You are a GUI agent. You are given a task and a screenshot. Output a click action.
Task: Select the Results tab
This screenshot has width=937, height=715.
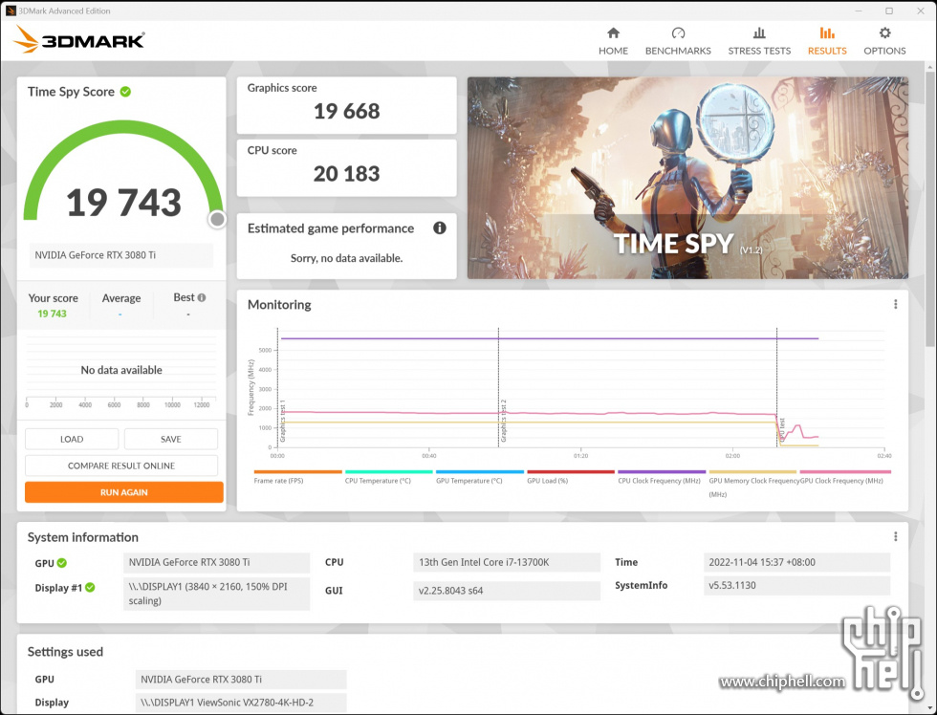(x=827, y=41)
